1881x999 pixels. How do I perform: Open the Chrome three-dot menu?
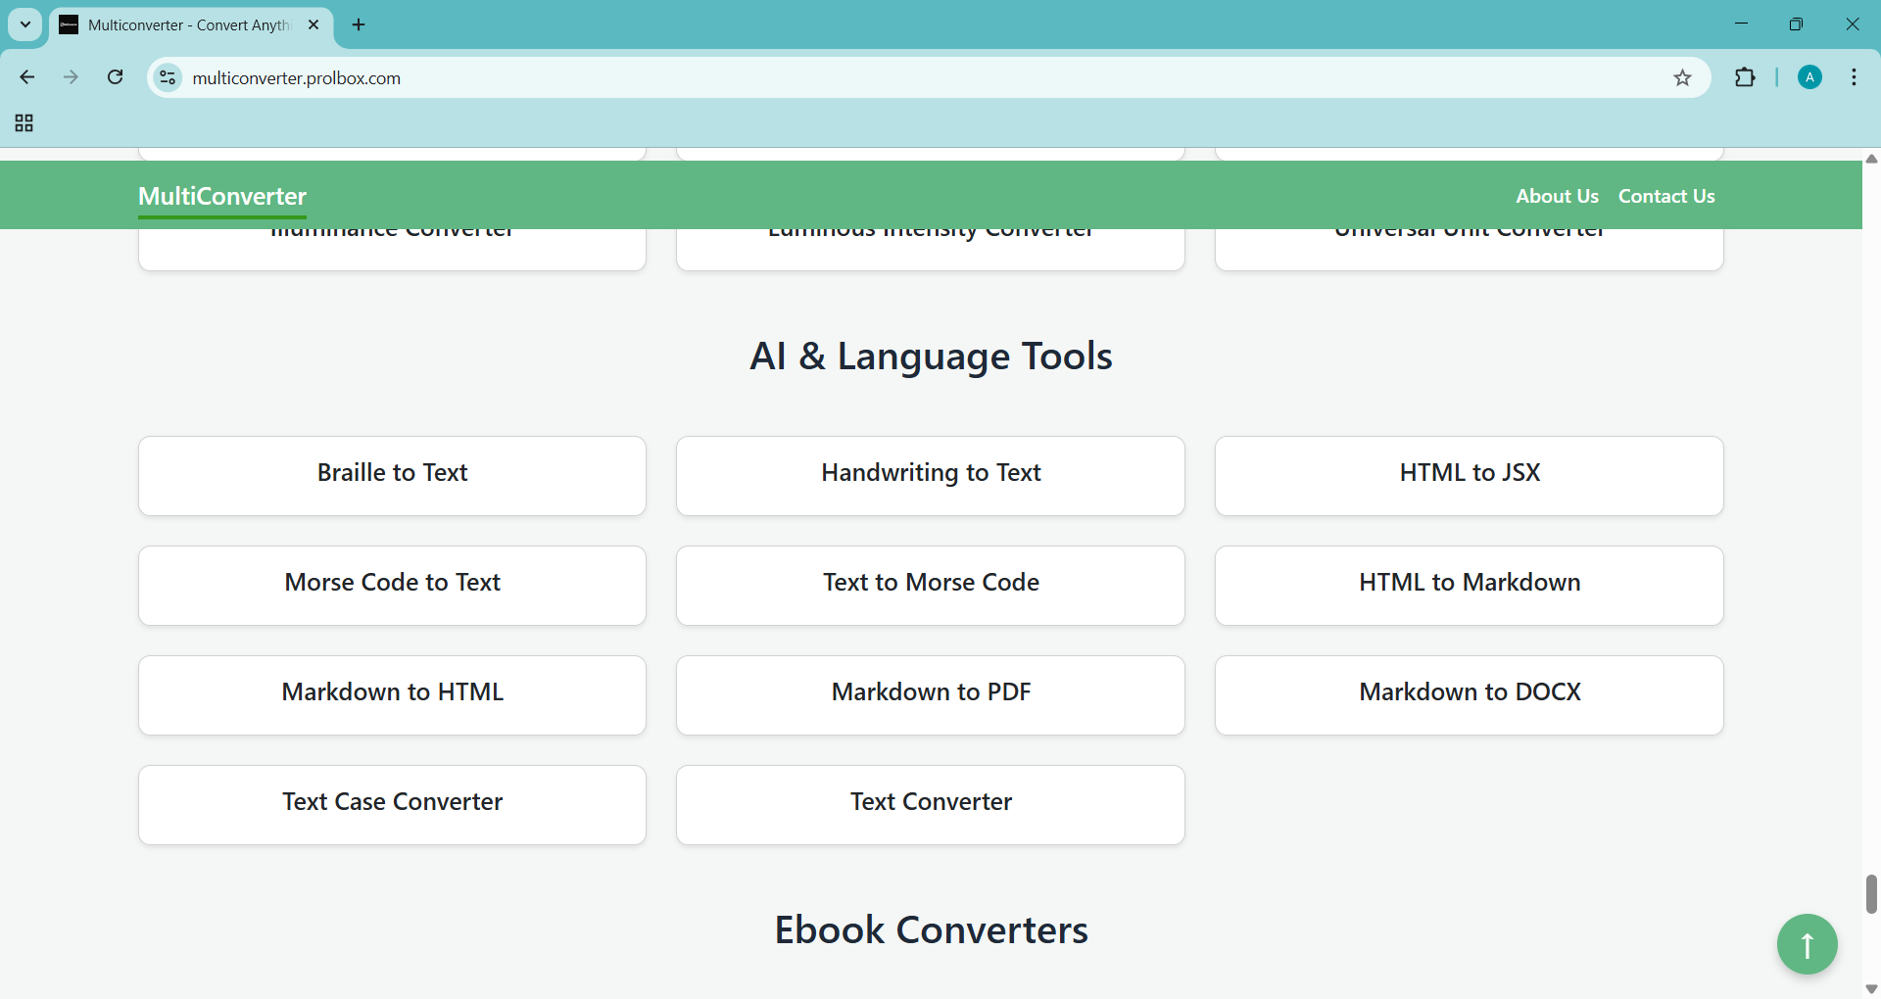pyautogui.click(x=1855, y=77)
